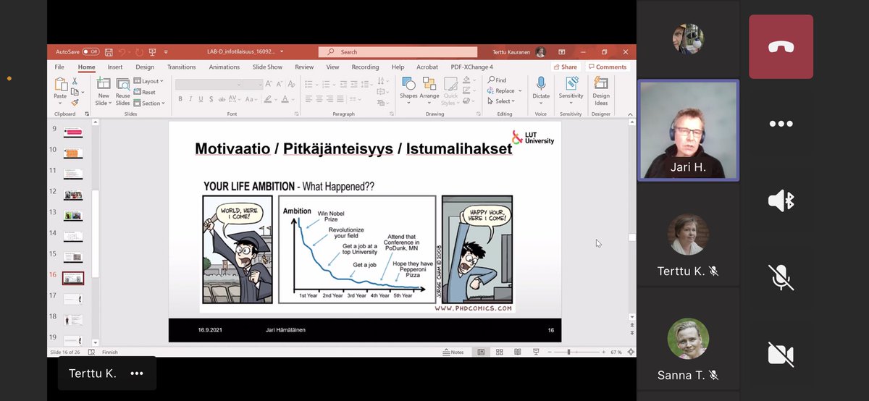Open the File menu
869x401 pixels.
point(59,67)
